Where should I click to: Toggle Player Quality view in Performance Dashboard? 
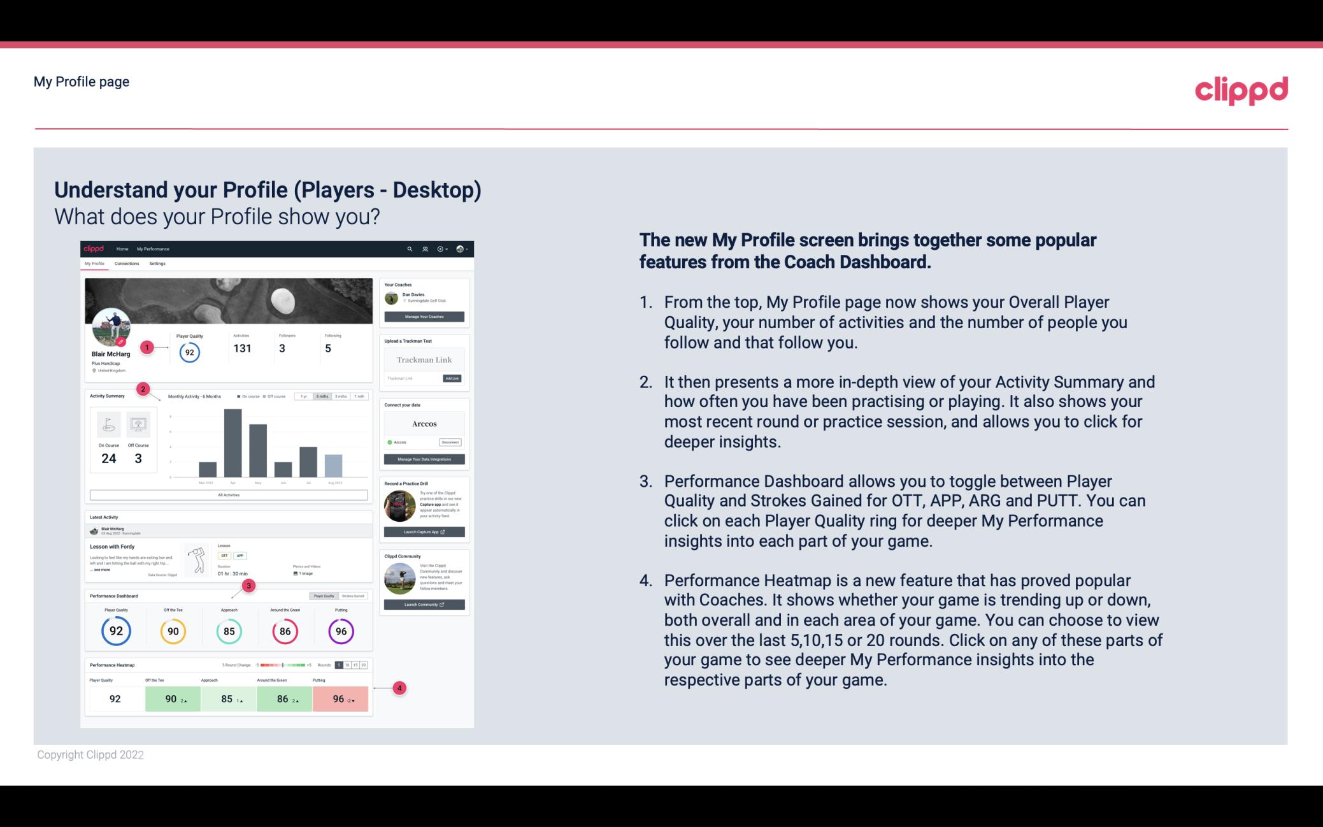click(x=325, y=596)
